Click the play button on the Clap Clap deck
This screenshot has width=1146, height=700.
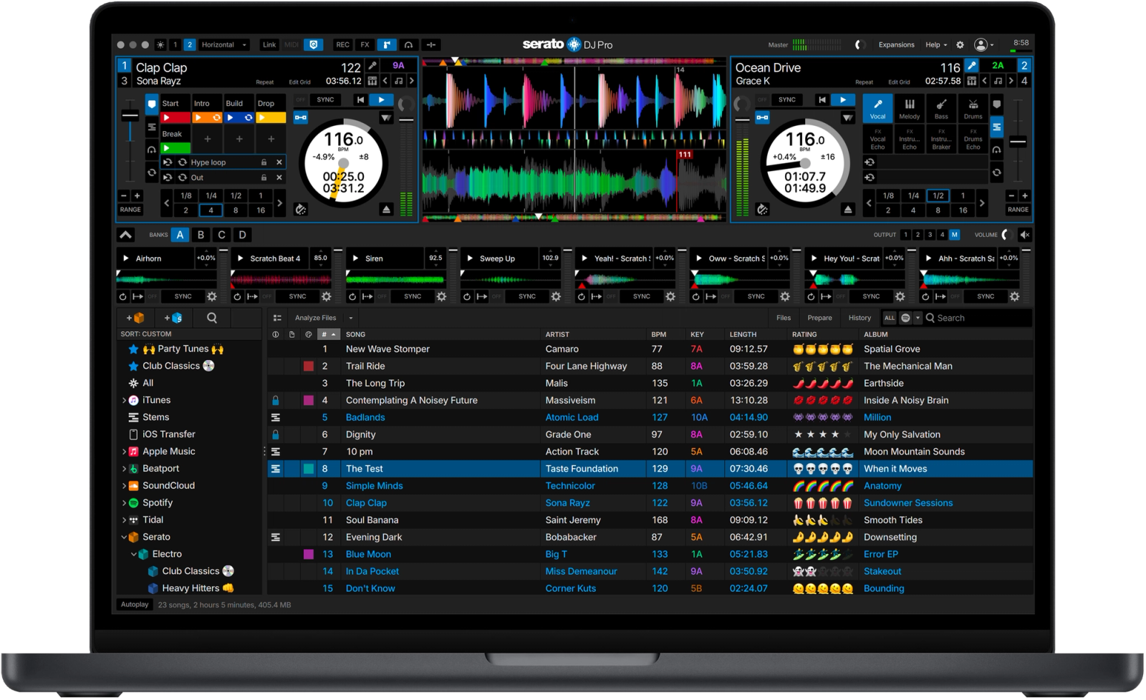pos(381,100)
